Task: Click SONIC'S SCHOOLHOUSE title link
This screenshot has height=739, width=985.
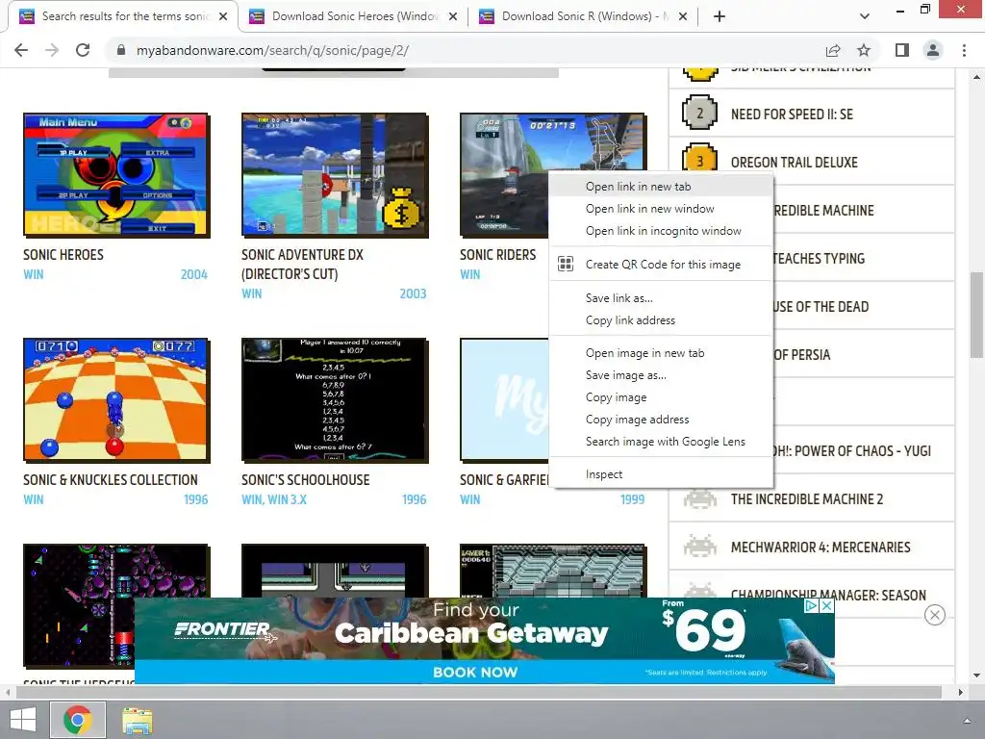Action: [x=305, y=479]
